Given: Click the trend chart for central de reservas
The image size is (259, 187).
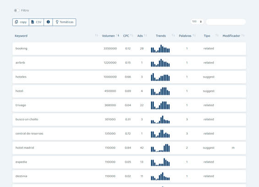Looking at the screenshot, I should coord(160,134).
